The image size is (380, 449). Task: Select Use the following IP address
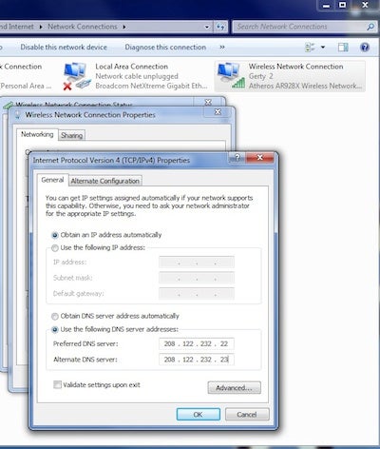[x=55, y=248]
